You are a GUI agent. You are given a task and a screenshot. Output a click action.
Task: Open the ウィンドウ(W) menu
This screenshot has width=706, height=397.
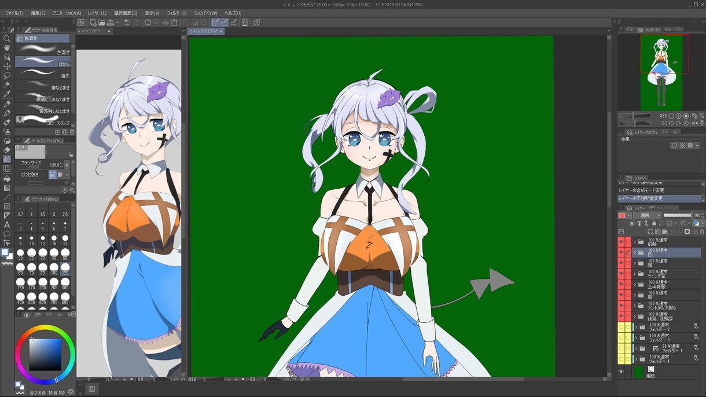pos(205,13)
